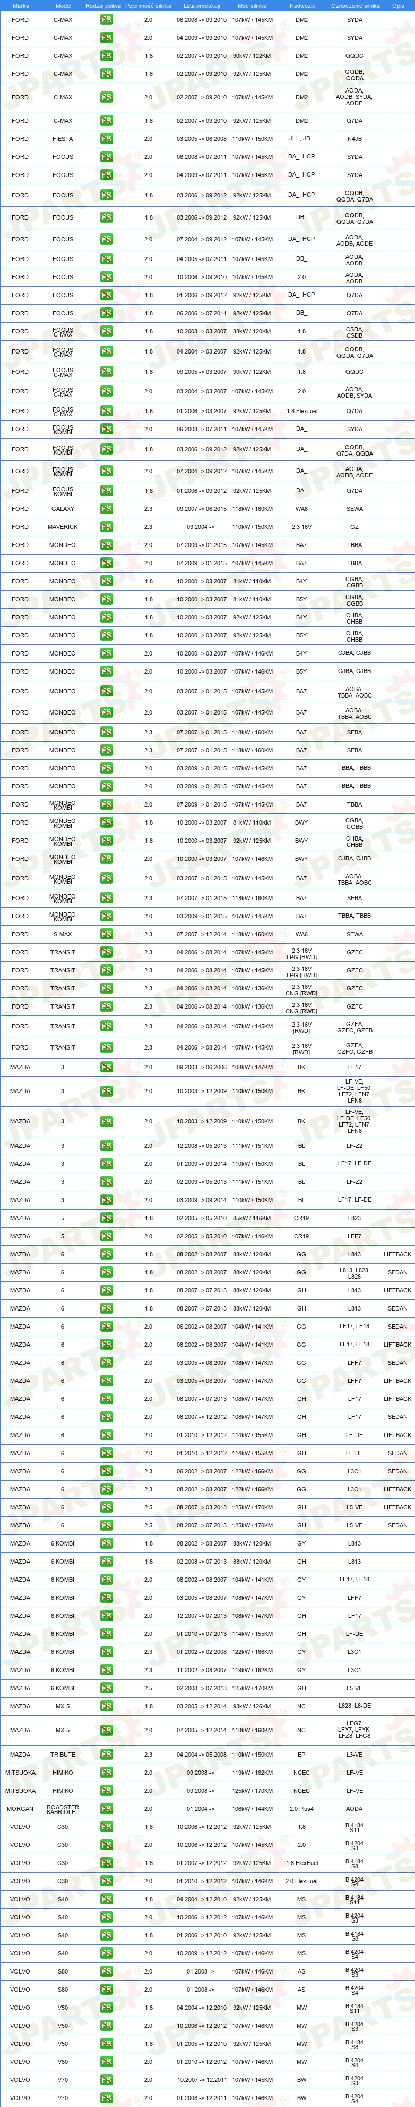The height and width of the screenshot is (2107, 415).
Task: Click the 04.2004 -> 05.2008 production date cell
Action: click(202, 1755)
